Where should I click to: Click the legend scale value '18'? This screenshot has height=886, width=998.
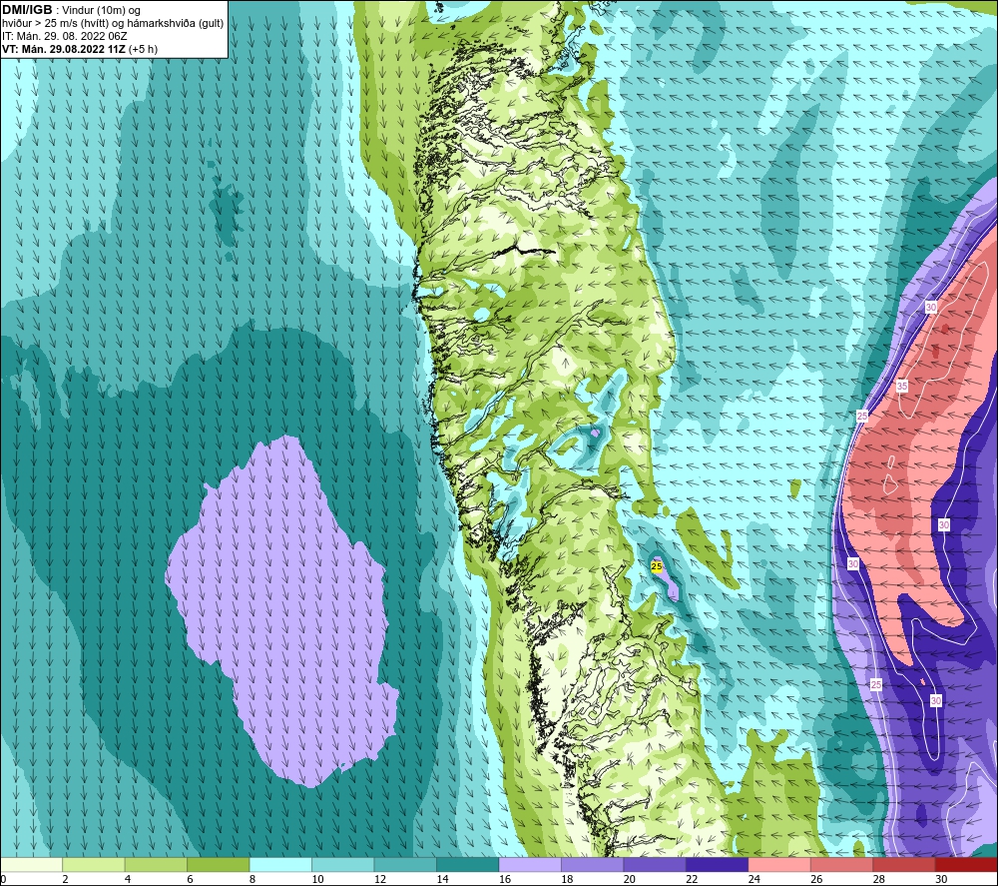(x=567, y=879)
